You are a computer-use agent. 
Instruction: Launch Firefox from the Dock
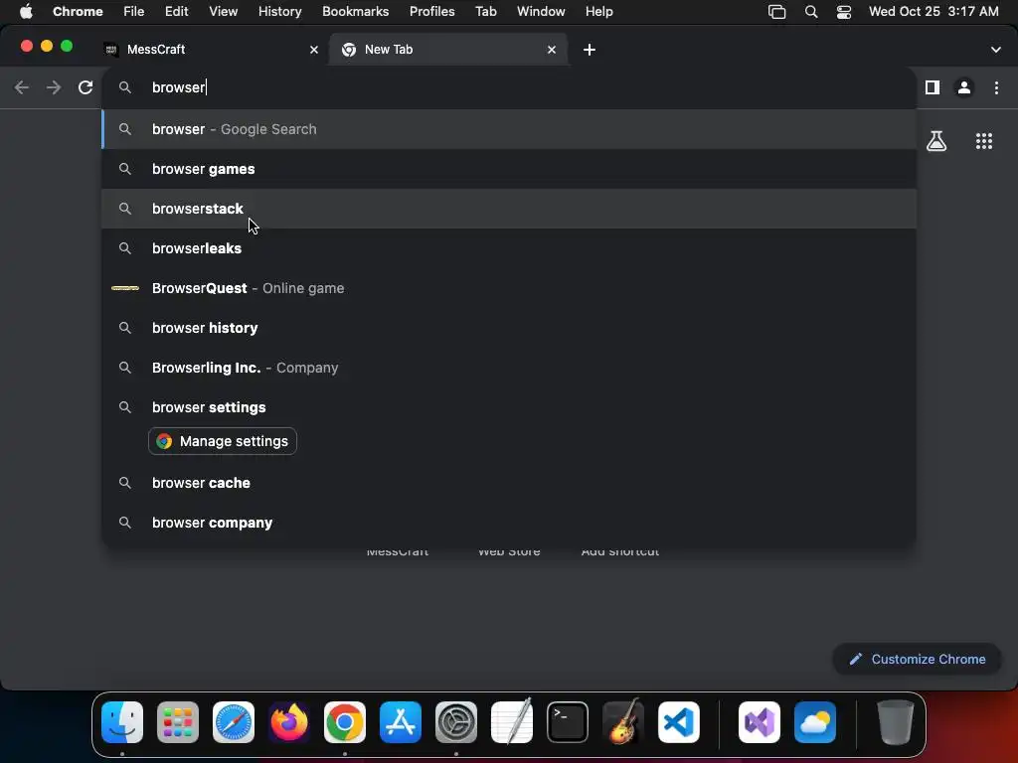pyautogui.click(x=289, y=721)
